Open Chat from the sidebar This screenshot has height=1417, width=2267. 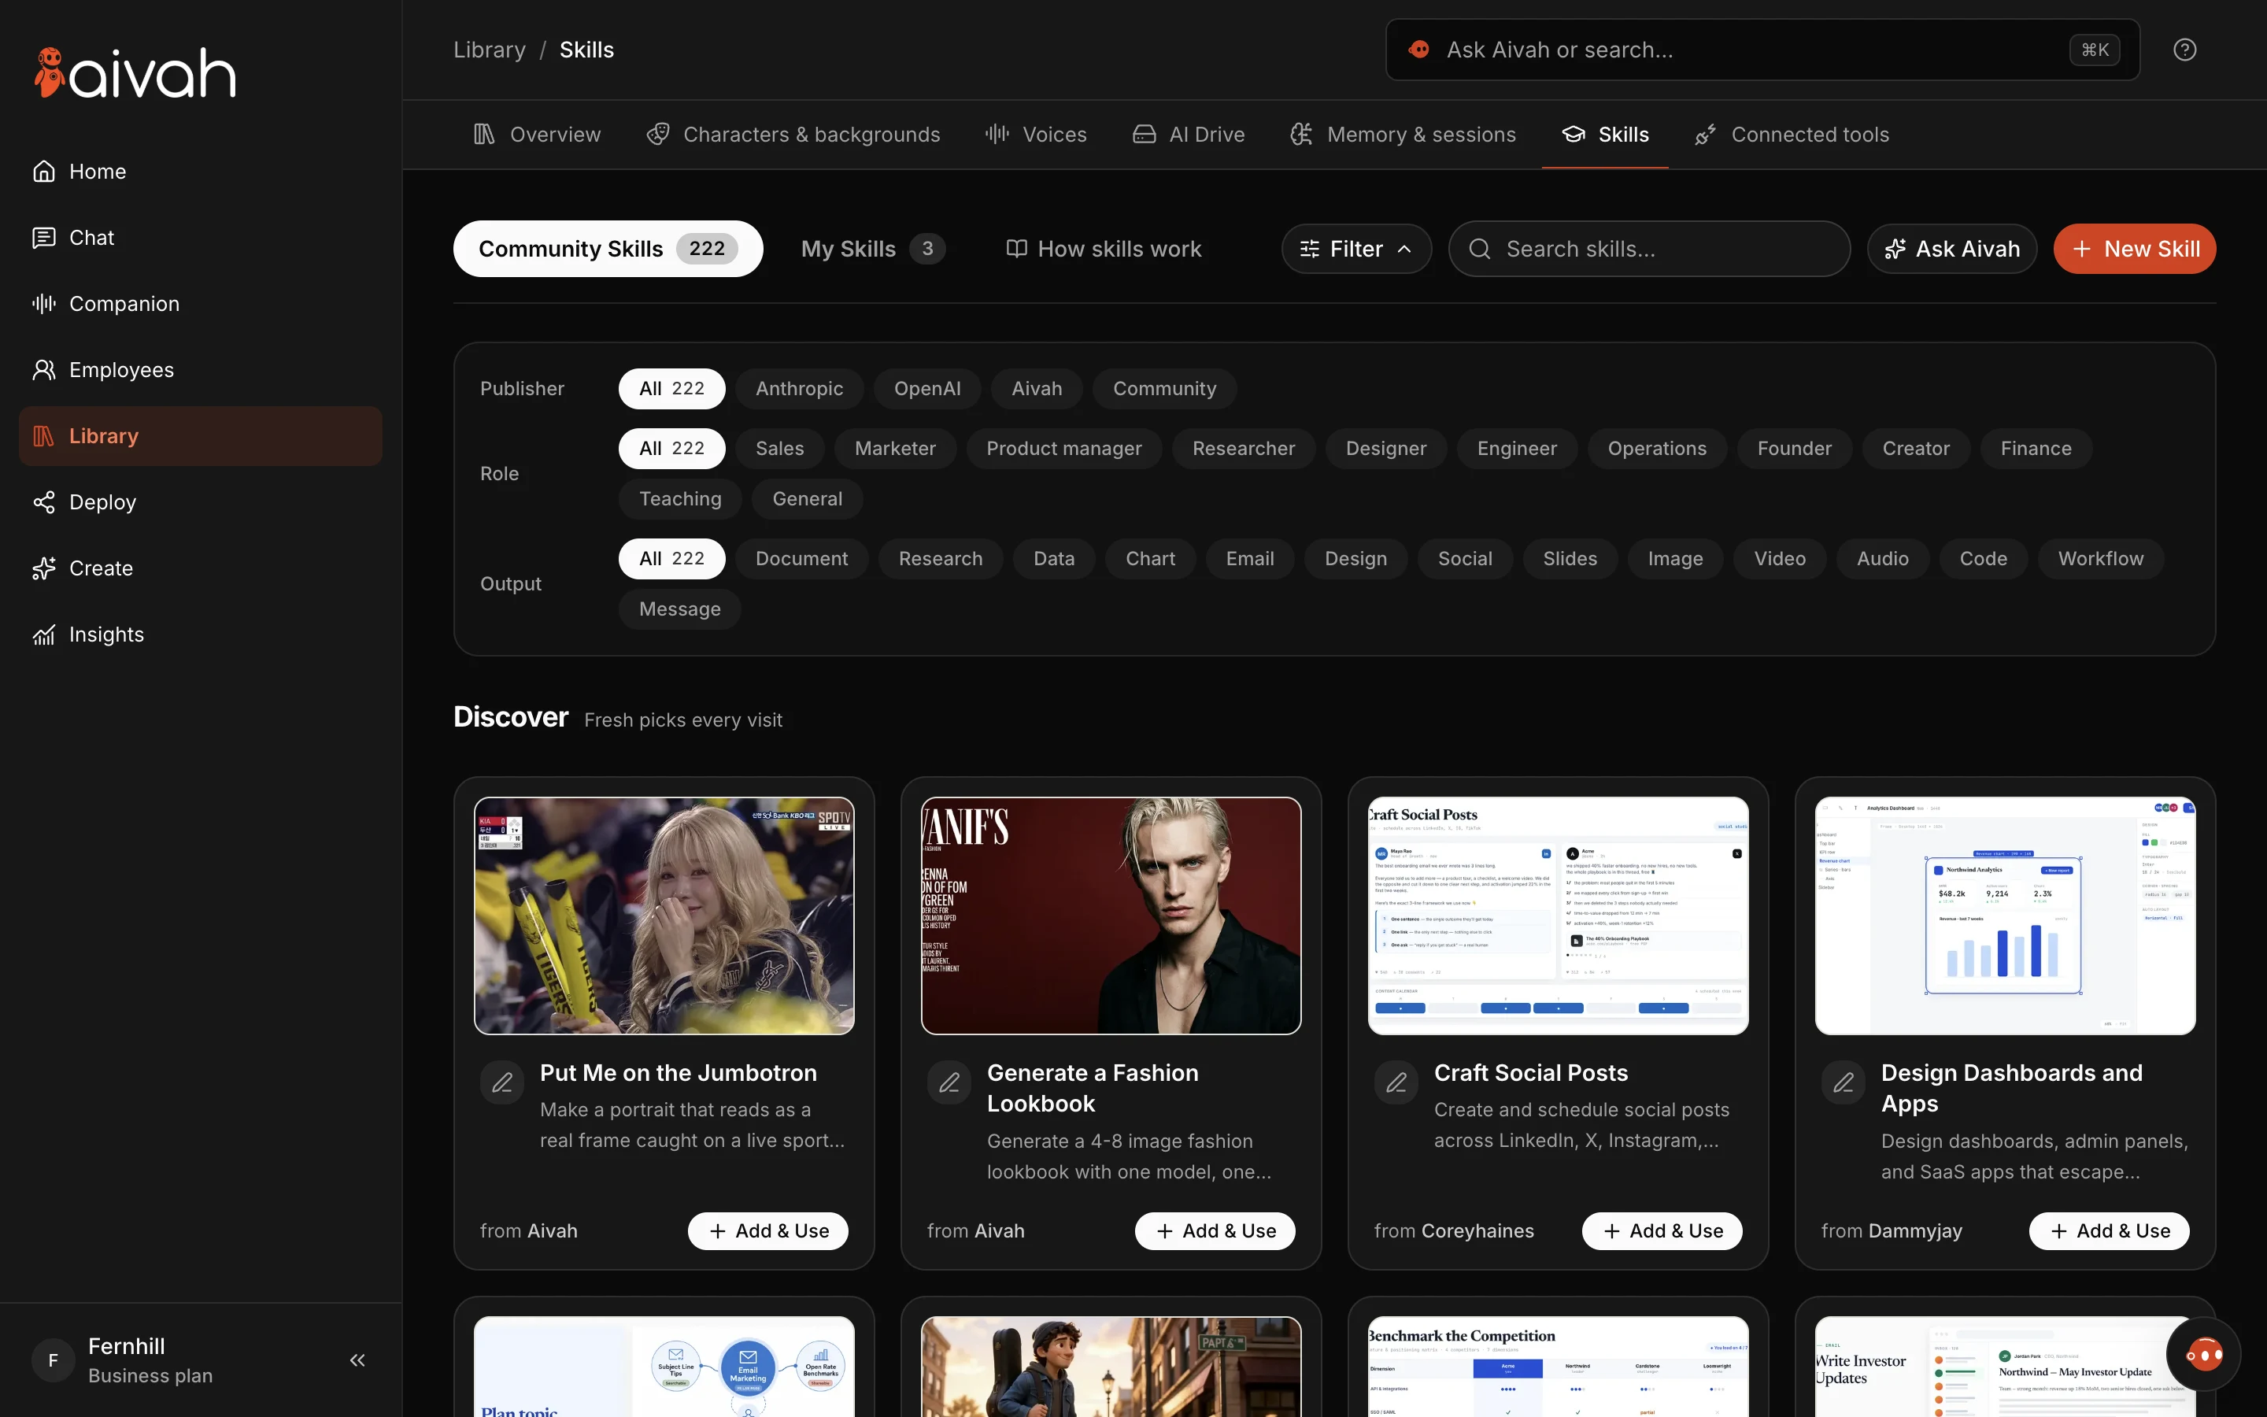[x=201, y=238]
